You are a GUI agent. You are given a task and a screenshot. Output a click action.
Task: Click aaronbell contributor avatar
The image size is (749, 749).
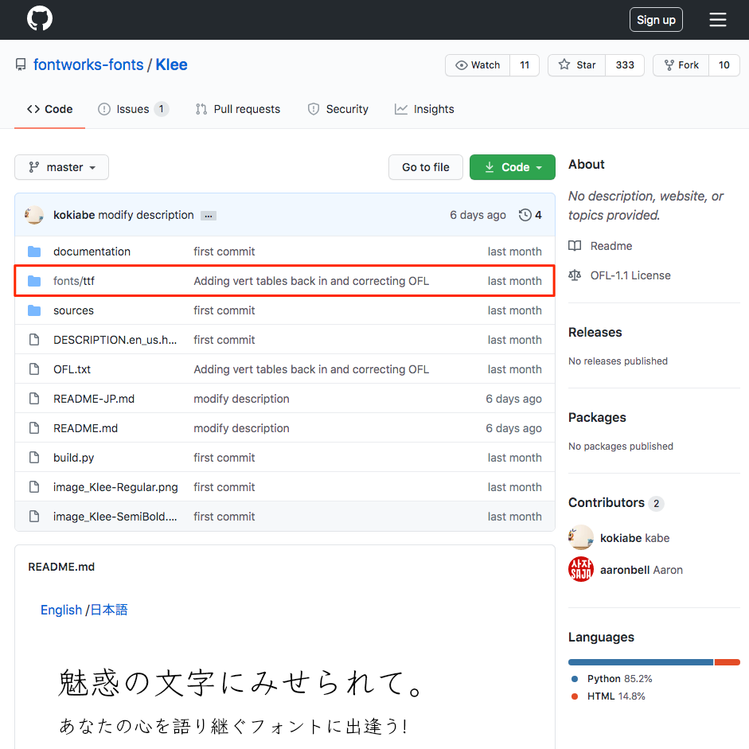[x=581, y=569]
